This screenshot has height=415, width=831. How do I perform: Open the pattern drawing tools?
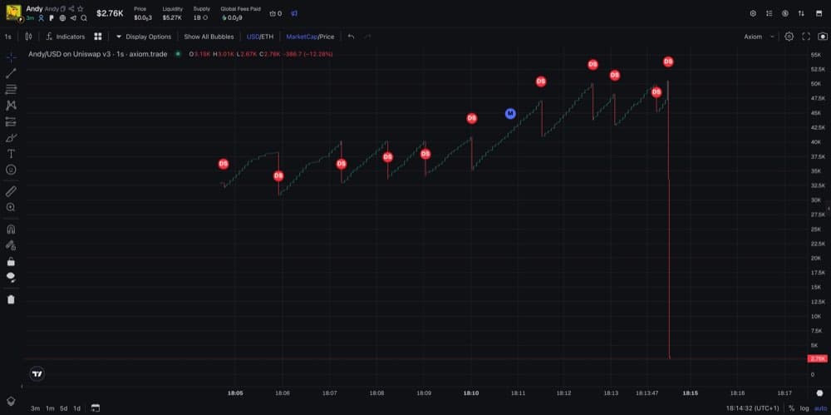[x=11, y=106]
